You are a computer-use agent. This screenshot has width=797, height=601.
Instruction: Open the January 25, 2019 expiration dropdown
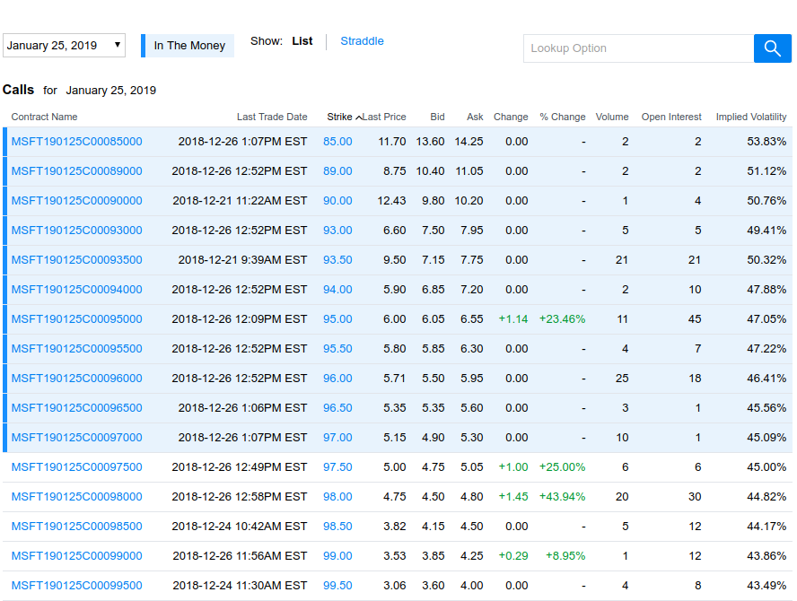coord(64,46)
